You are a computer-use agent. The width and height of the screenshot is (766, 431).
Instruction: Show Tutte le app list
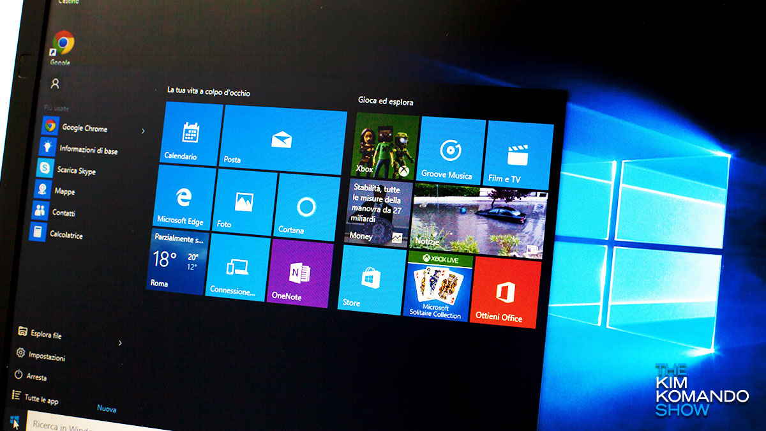[x=35, y=398]
